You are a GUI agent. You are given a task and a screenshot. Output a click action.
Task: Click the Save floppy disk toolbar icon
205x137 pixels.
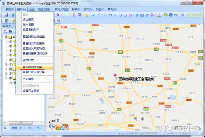point(6,15)
